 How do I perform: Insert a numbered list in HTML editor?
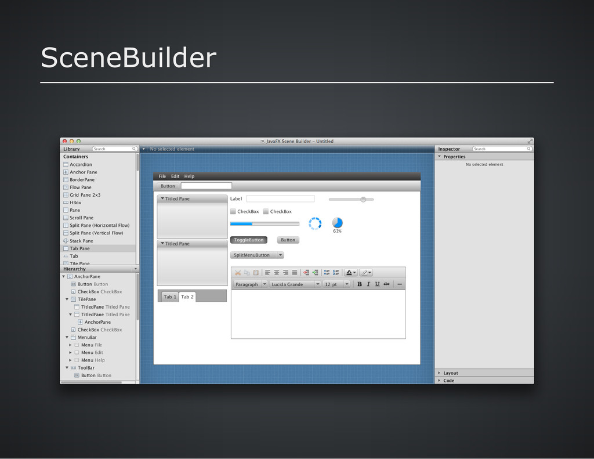[336, 273]
